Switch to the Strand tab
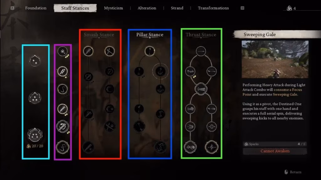321x180 pixels. (177, 8)
